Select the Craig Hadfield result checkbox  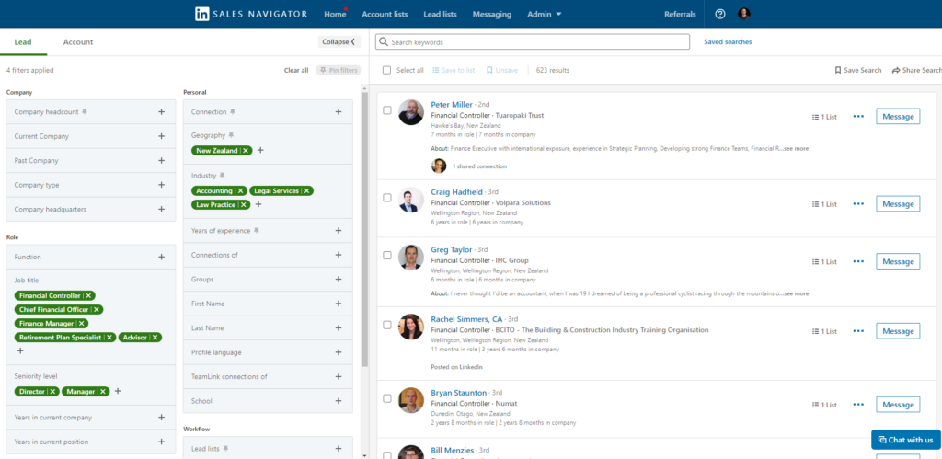tap(387, 197)
